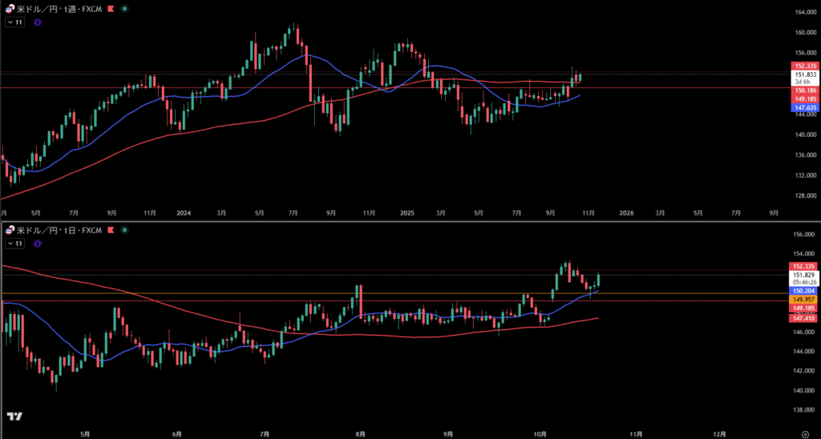Click the 2026 marker on weekly time axis
The height and width of the screenshot is (439, 821).
tap(626, 213)
